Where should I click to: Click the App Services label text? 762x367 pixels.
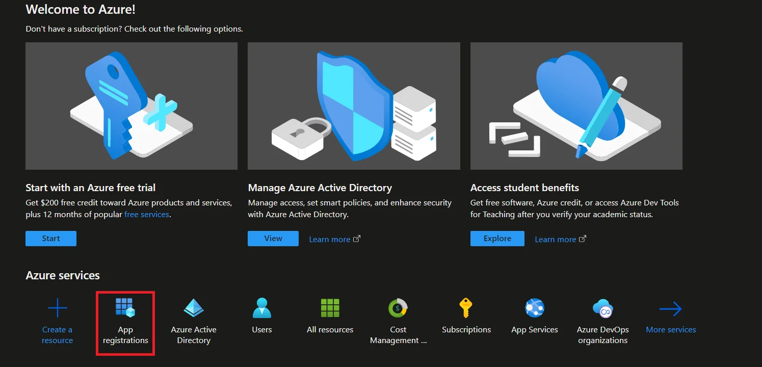(535, 330)
